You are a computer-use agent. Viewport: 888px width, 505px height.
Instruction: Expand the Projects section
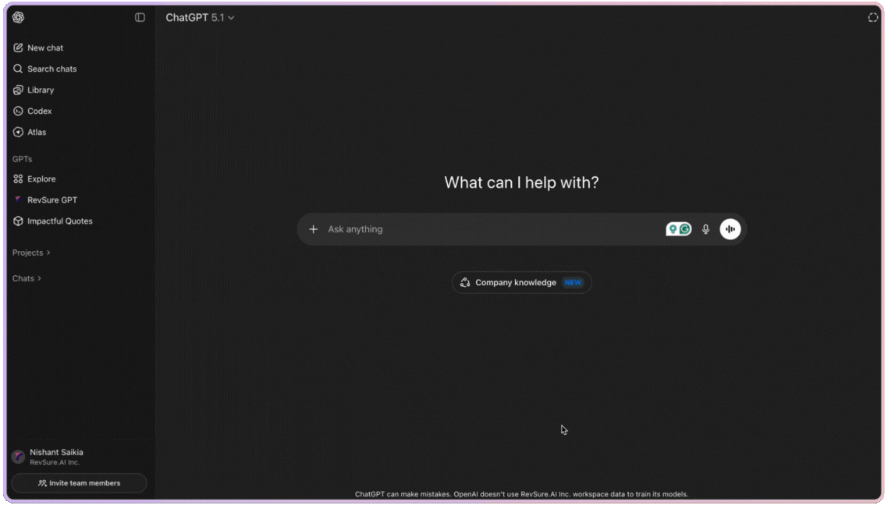pos(31,252)
